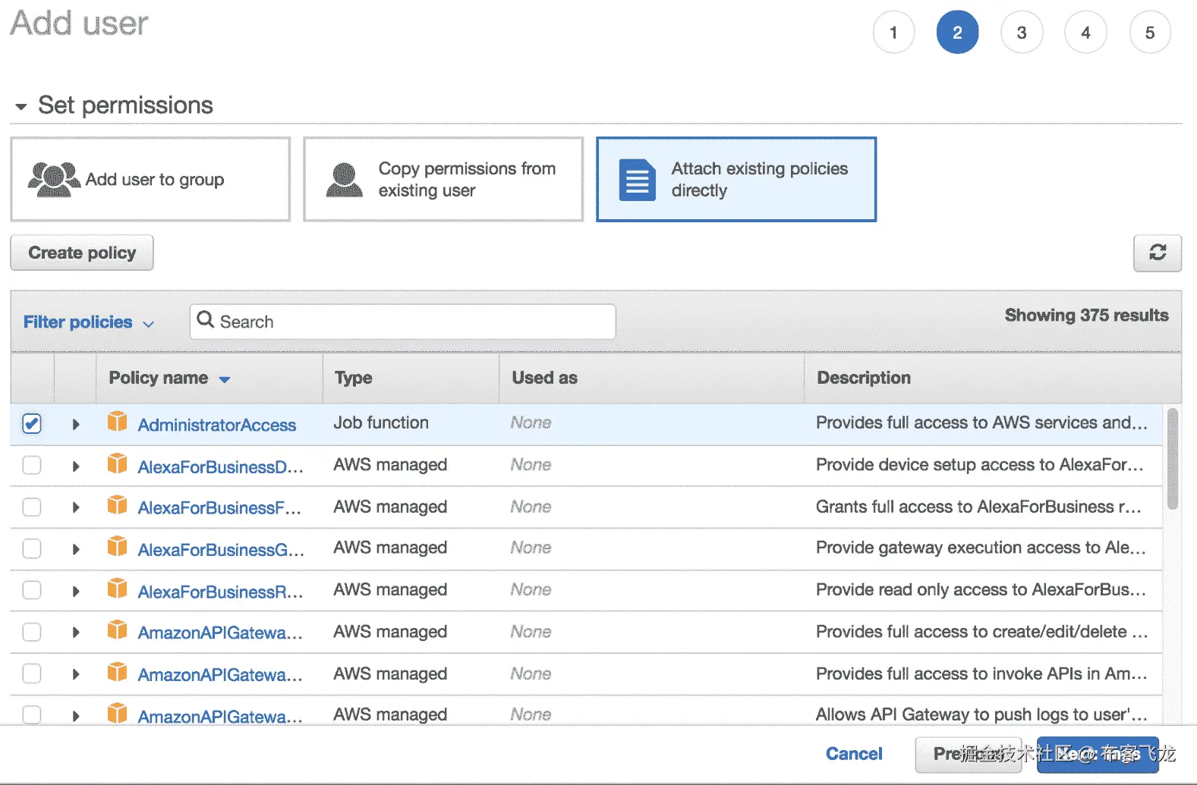Collapse the Set permissions section
The width and height of the screenshot is (1197, 785).
[21, 106]
